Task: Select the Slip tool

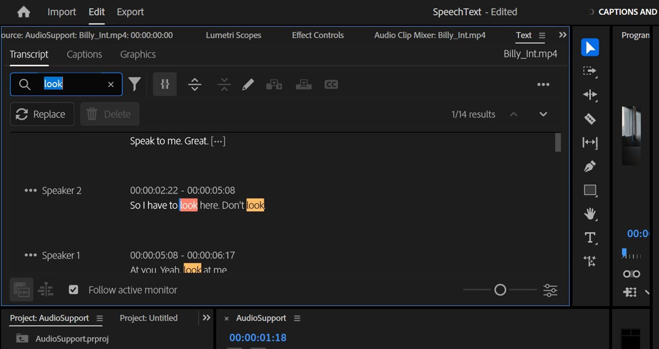Action: tap(590, 143)
